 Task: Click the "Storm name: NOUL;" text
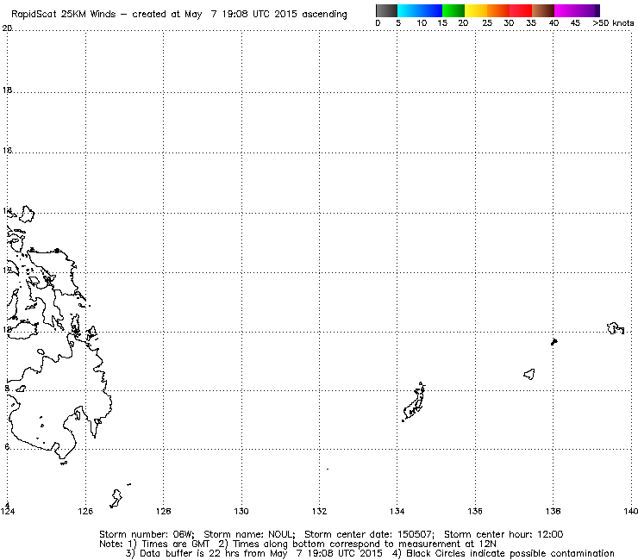(x=249, y=534)
